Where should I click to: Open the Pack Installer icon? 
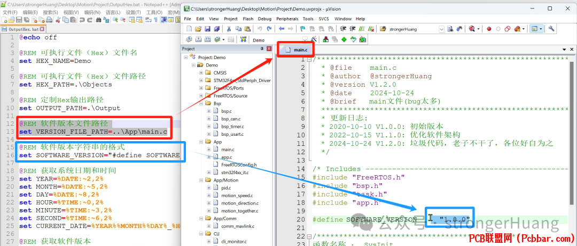click(x=363, y=39)
